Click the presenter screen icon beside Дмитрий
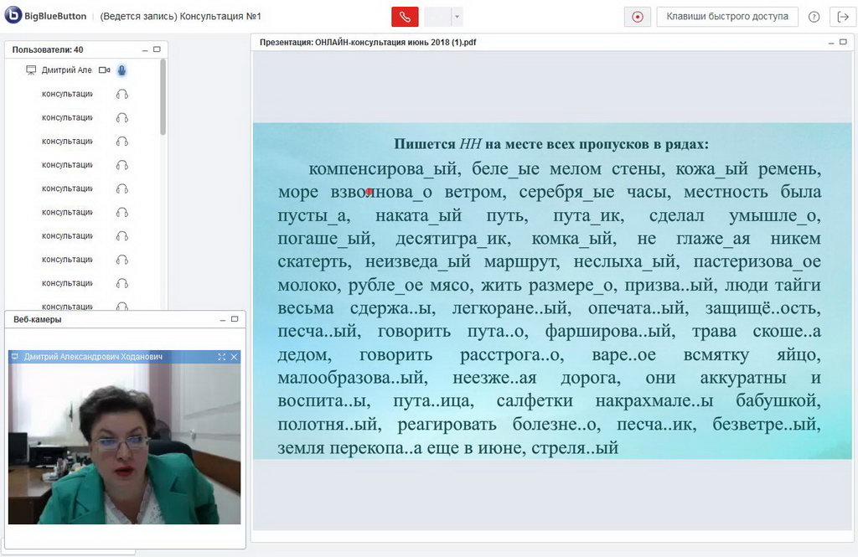The image size is (858, 557). (31, 70)
